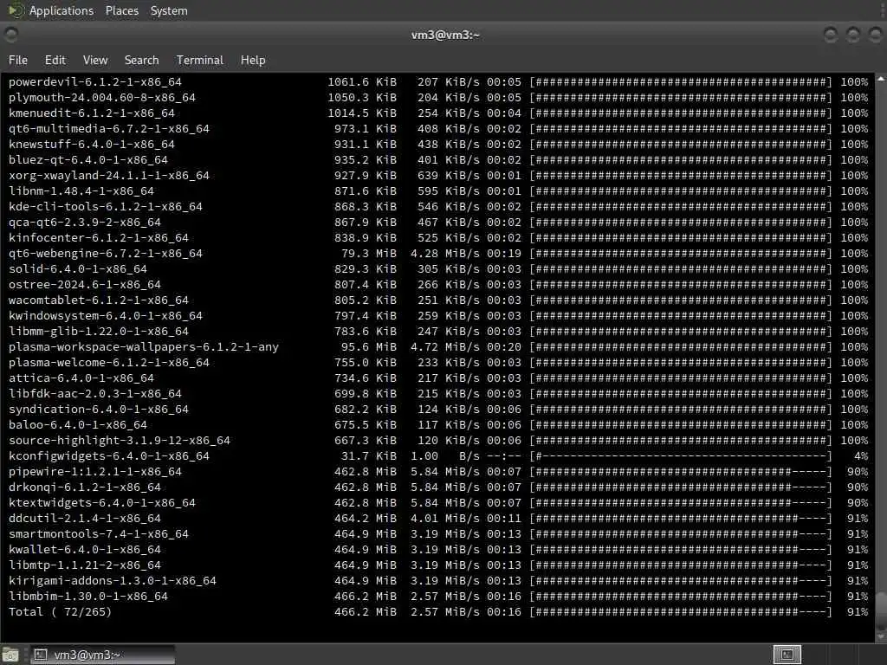
Task: Click the drkonqi-6.1.2-1-x86_64 line
Action: 438,487
